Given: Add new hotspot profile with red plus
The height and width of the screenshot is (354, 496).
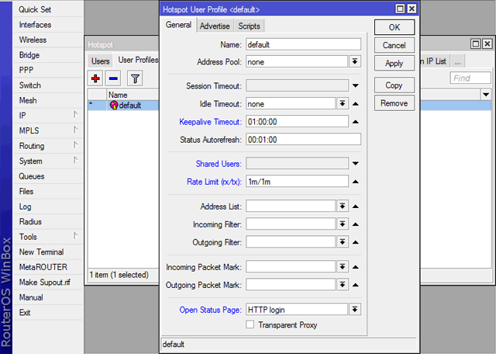Looking at the screenshot, I should pos(95,78).
